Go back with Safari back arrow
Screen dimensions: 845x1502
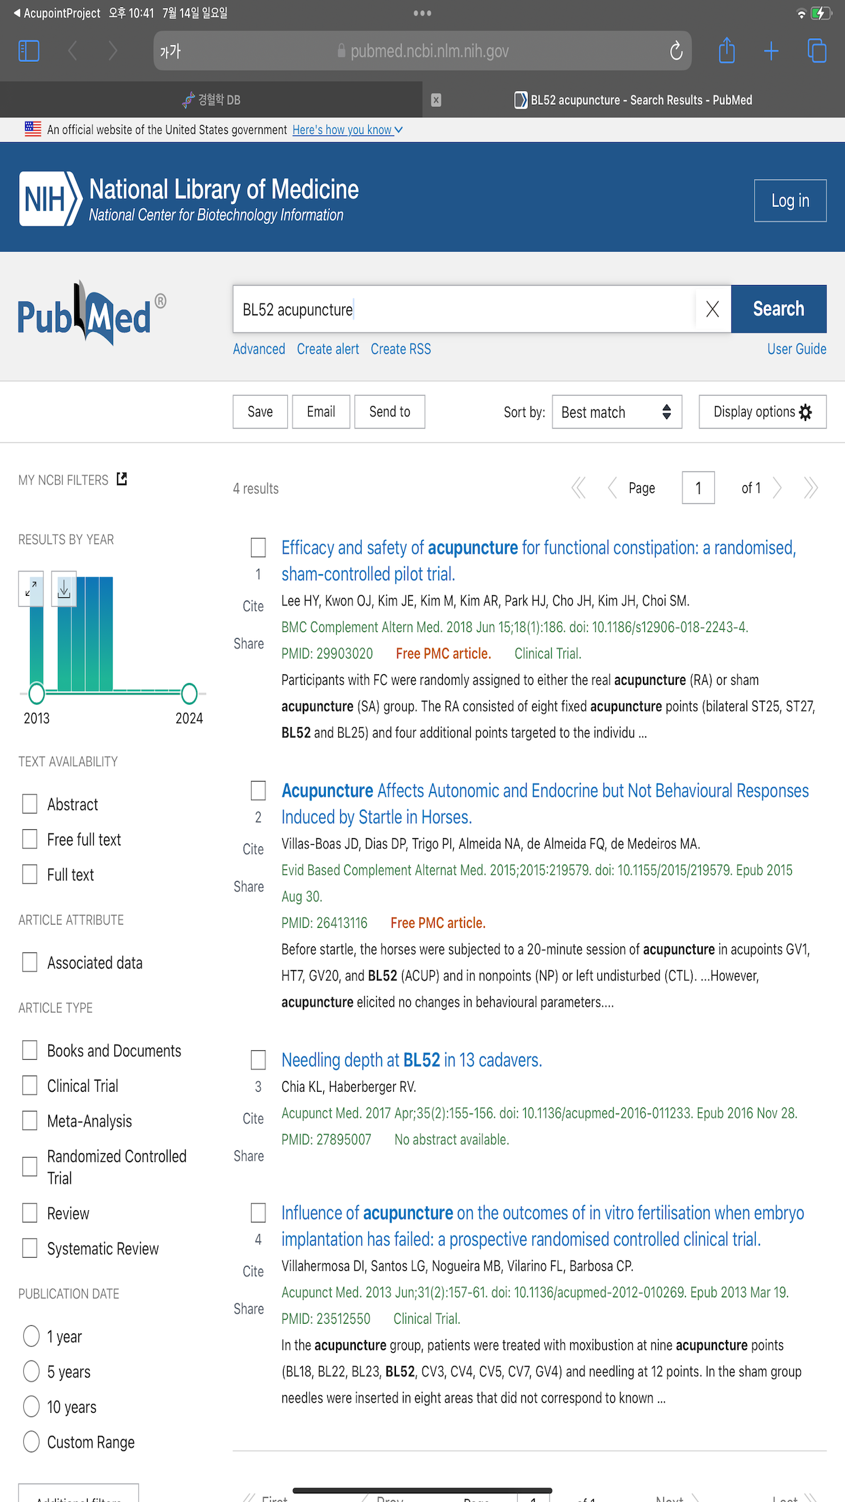(73, 51)
